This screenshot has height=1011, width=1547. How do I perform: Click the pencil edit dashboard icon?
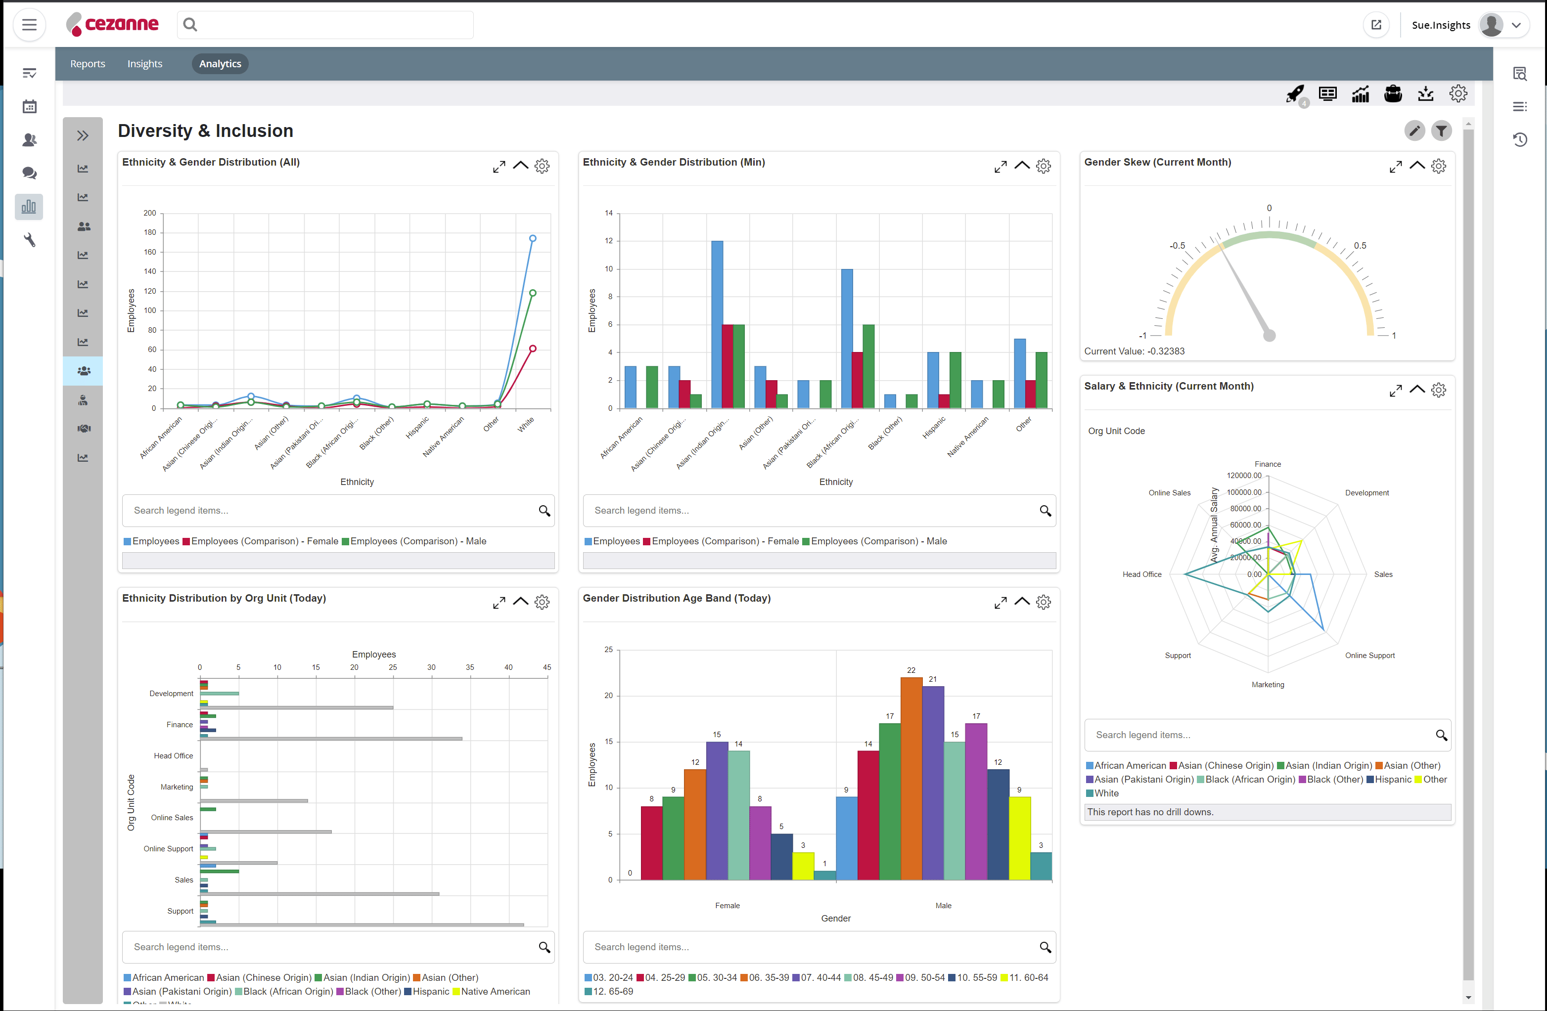click(1414, 131)
